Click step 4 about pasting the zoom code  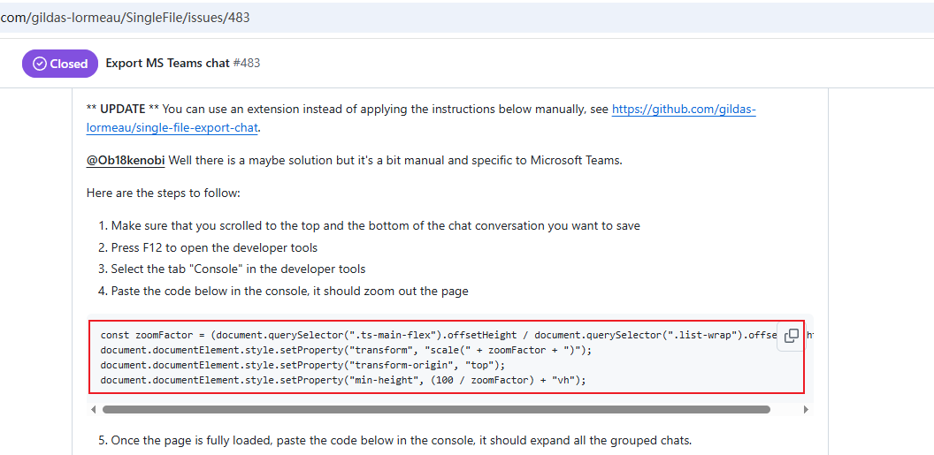[x=289, y=291]
